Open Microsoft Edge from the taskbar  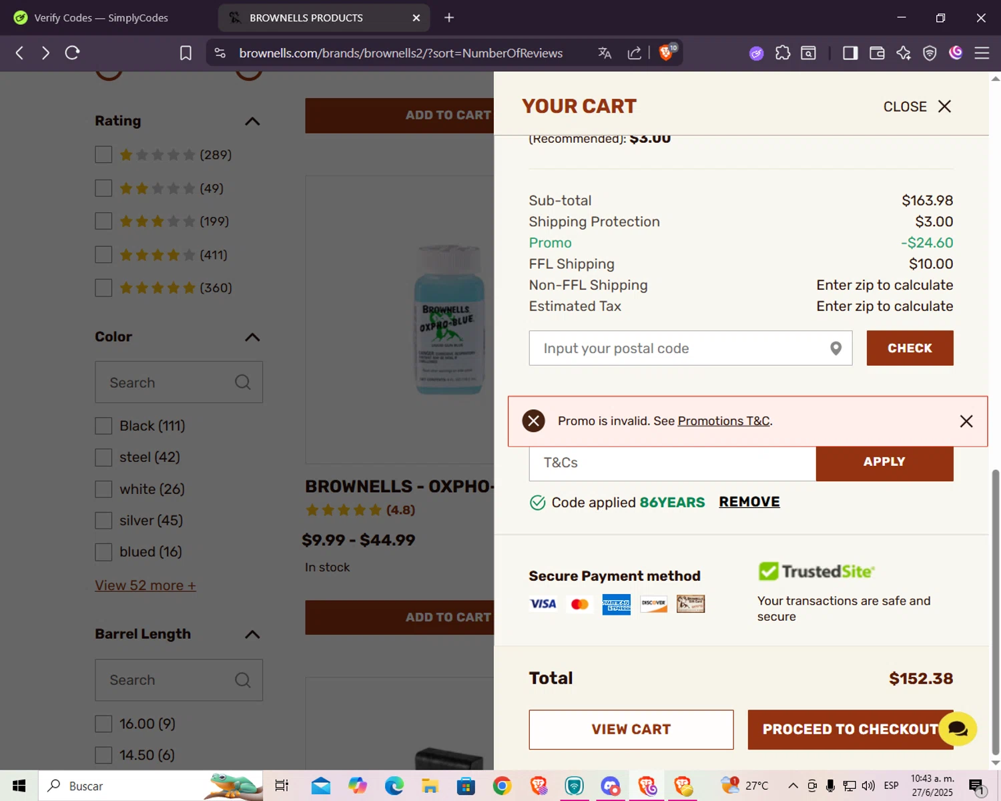pos(394,786)
